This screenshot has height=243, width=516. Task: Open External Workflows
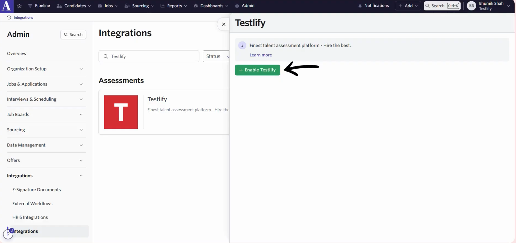point(32,204)
